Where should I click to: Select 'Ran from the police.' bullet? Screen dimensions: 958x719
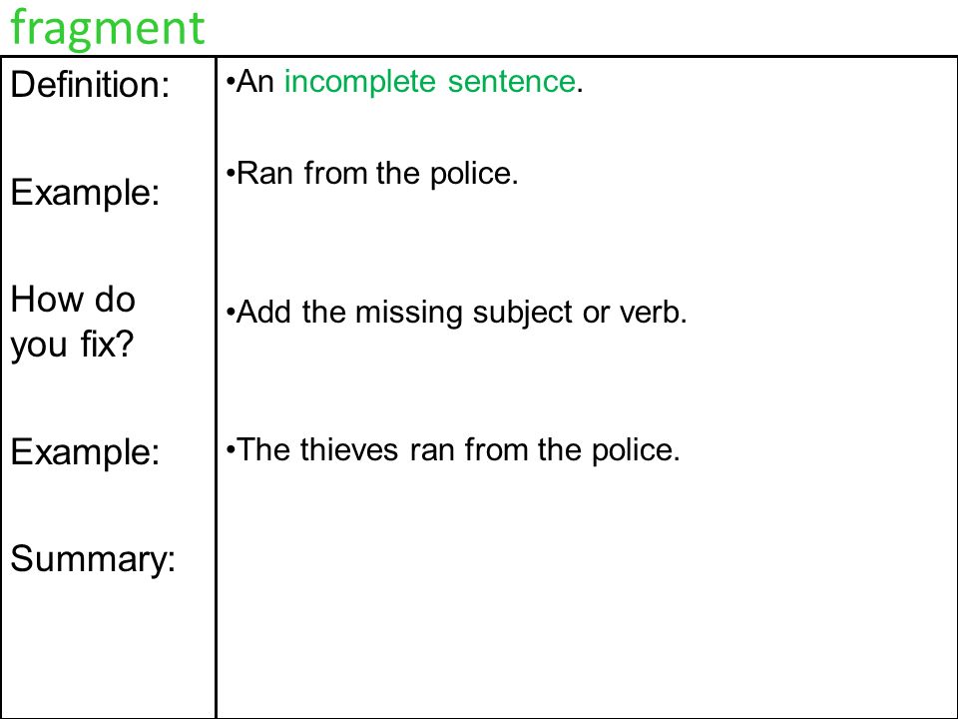pyautogui.click(x=372, y=173)
